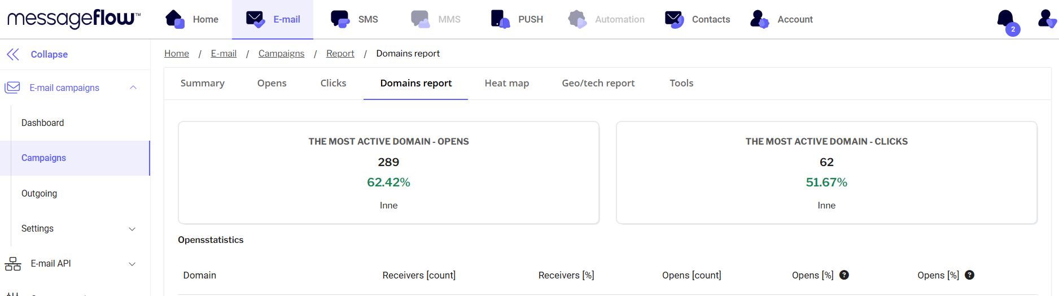Click the SMS chat bubble icon
The height and width of the screenshot is (296, 1059).
340,19
